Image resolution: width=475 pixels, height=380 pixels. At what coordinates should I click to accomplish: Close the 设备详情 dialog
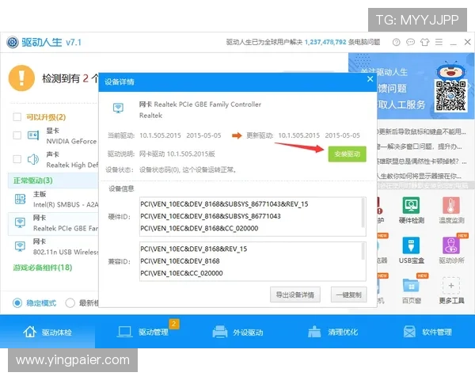[x=370, y=79]
